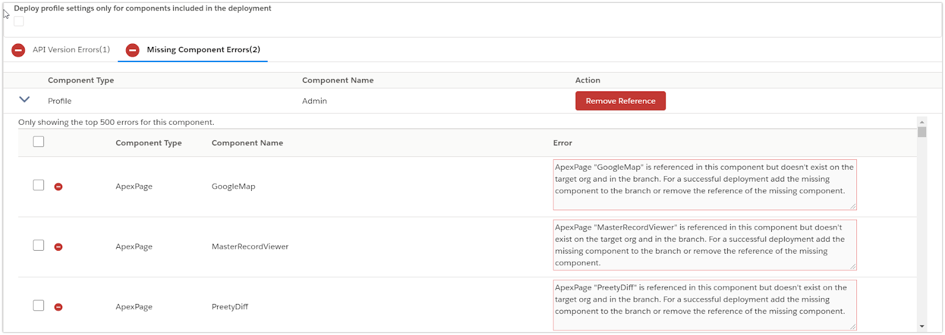Screen dimensions: 945x335
Task: Click the scrollbar up arrow
Action: 922,122
